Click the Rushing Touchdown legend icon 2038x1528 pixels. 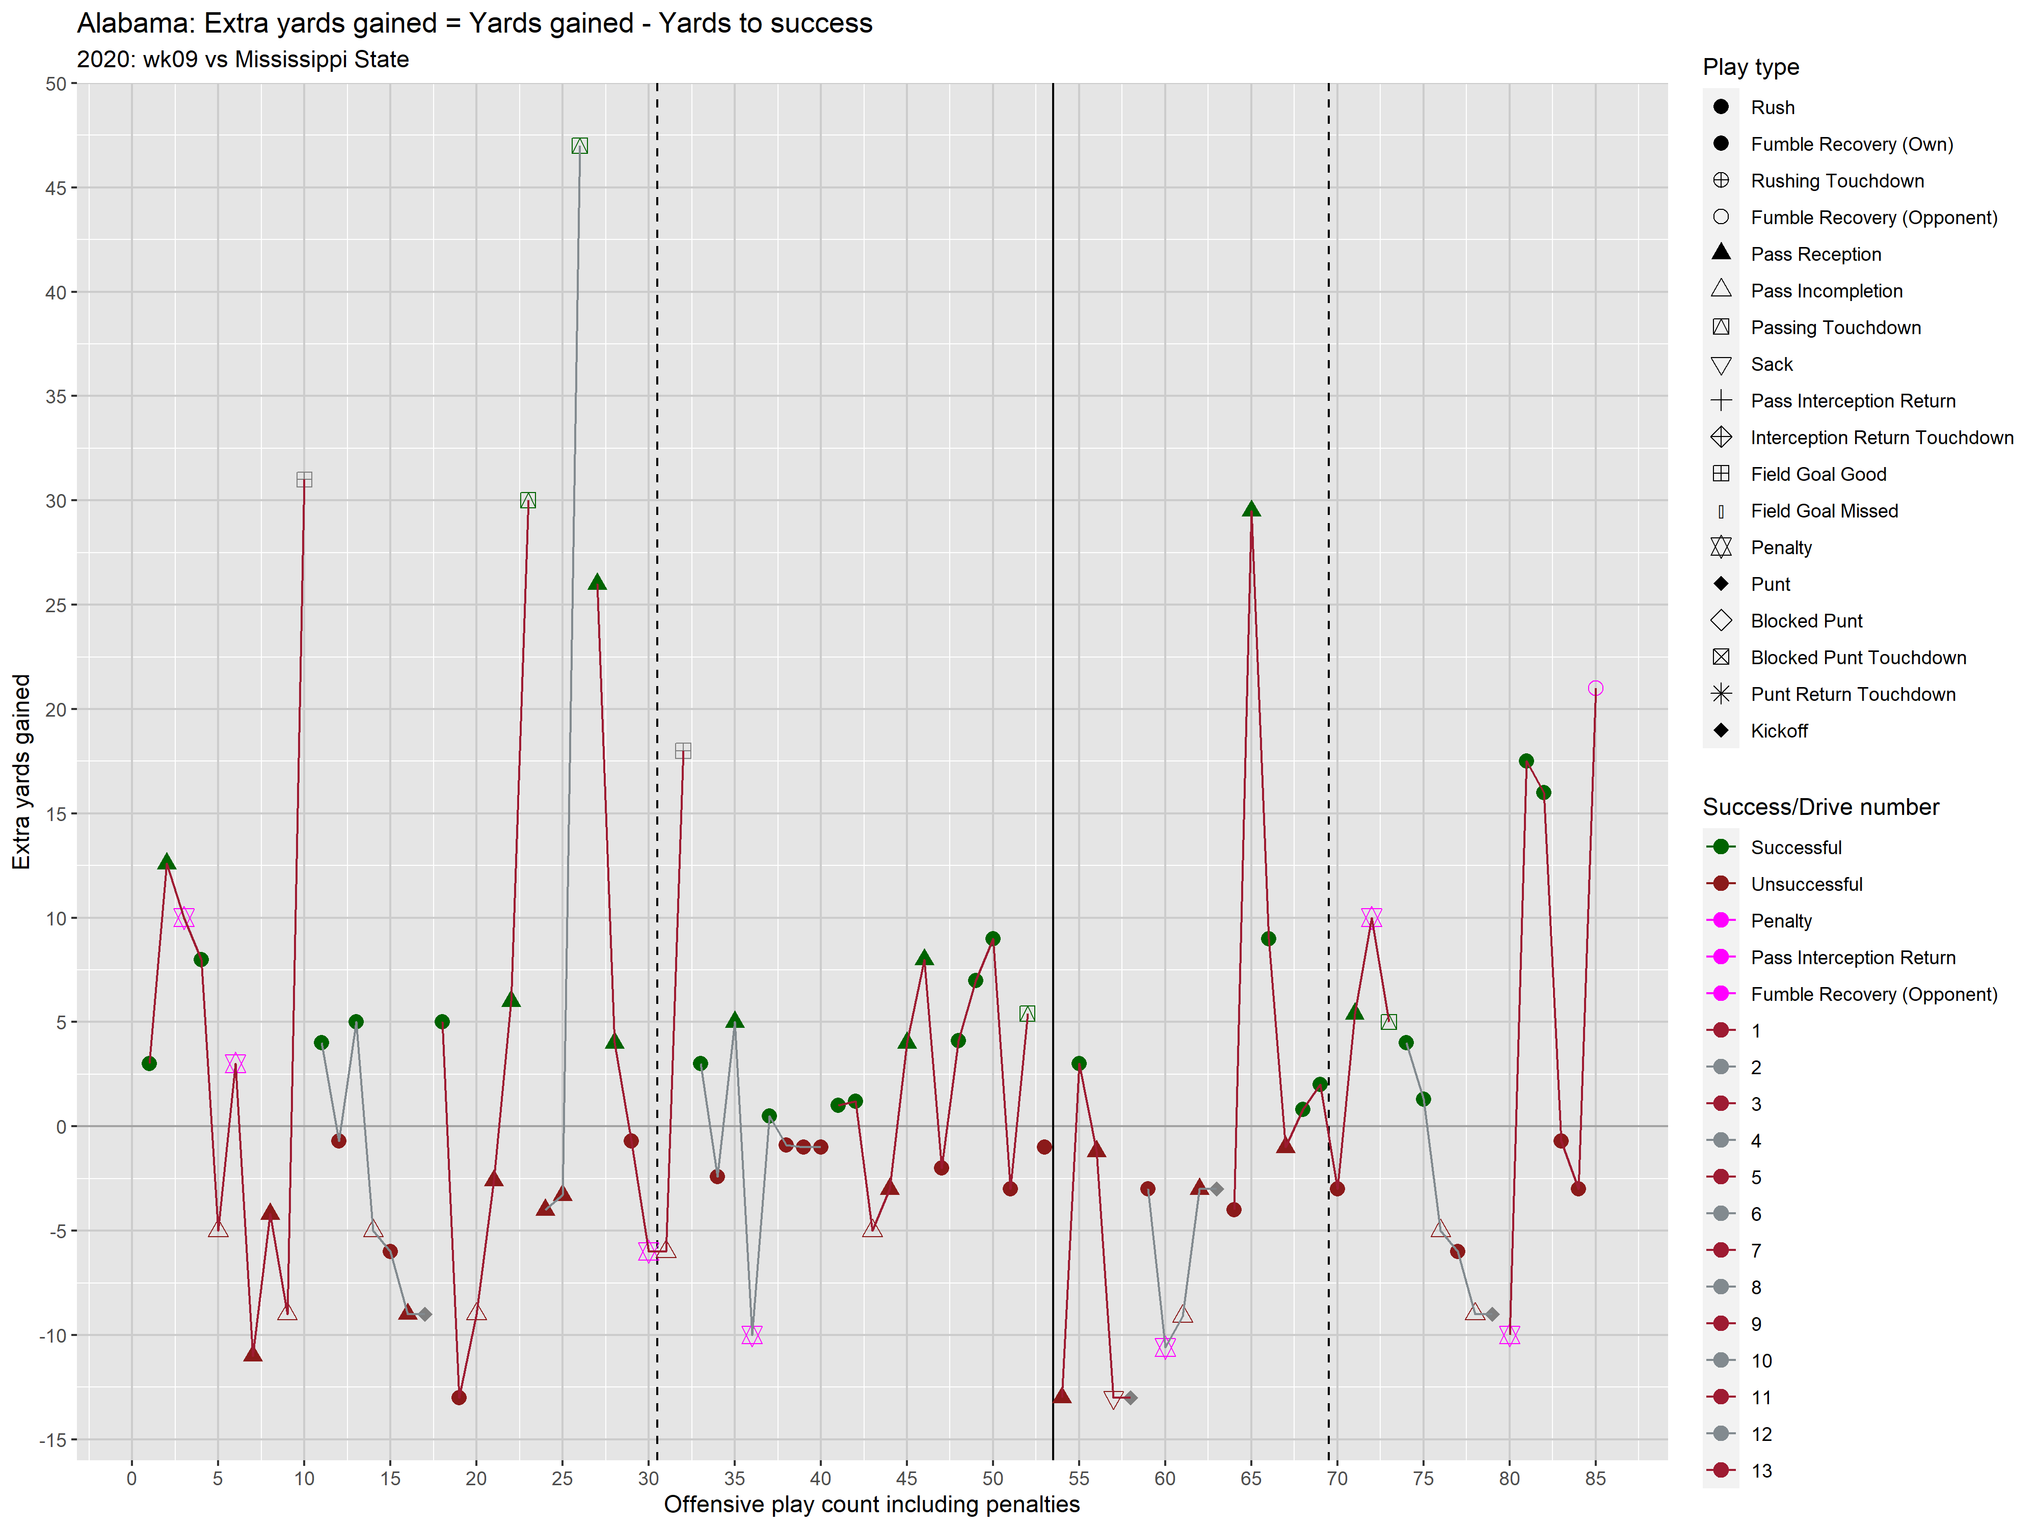[x=1720, y=180]
